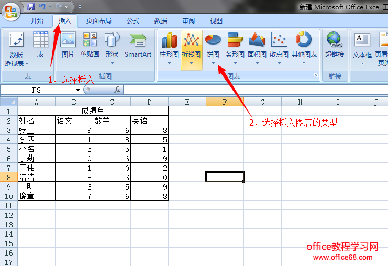Select the cell containing 浩浩
Image resolution: width=388 pixels, height=266 pixels.
(36, 177)
